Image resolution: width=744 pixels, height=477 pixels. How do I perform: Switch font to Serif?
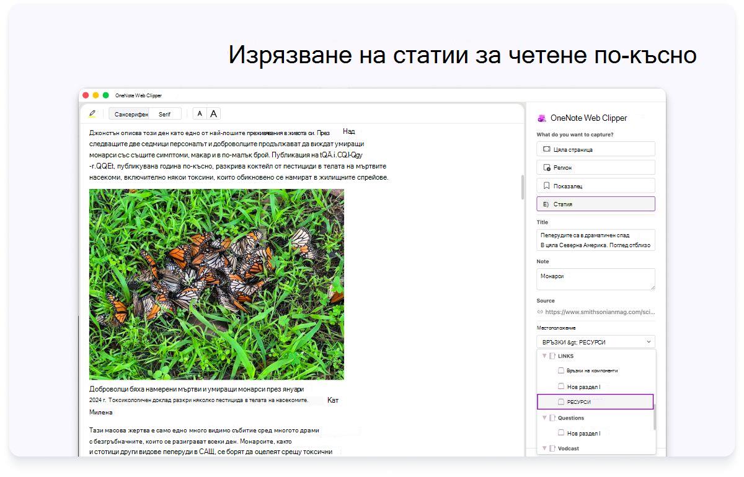165,114
